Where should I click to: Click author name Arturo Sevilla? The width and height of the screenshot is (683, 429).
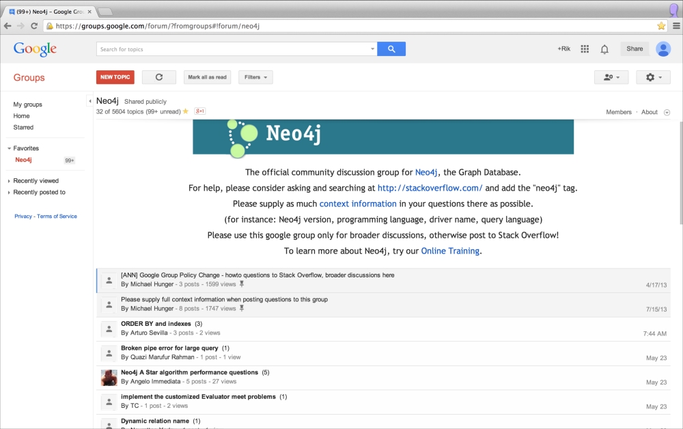click(x=149, y=333)
